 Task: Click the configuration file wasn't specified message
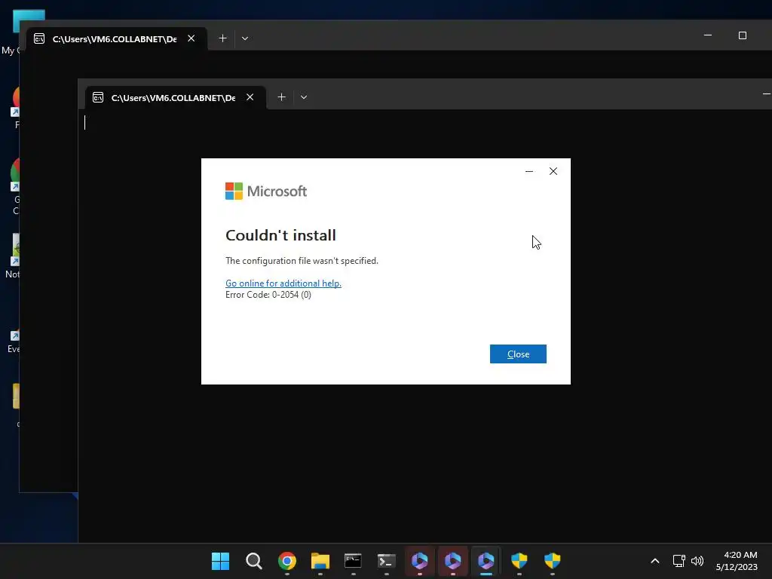pyautogui.click(x=302, y=261)
